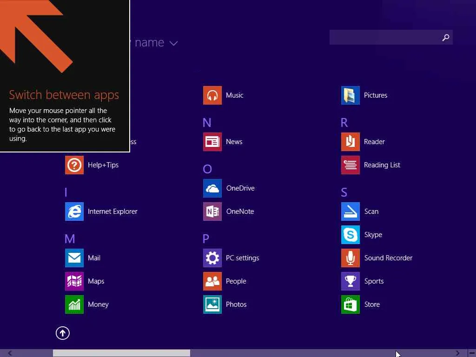Open the OneDrive cloud icon
Viewport: 476px width, 357px height.
[x=212, y=188]
